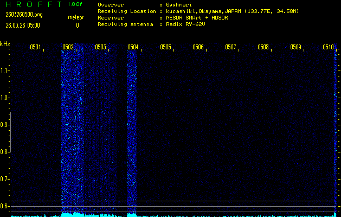The width and height of the screenshot is (341, 217).
Task: Click the 0508 time label
Action: coord(263,47)
